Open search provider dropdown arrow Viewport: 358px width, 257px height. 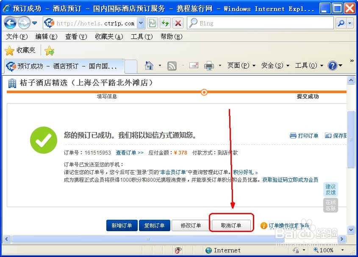tap(350, 23)
